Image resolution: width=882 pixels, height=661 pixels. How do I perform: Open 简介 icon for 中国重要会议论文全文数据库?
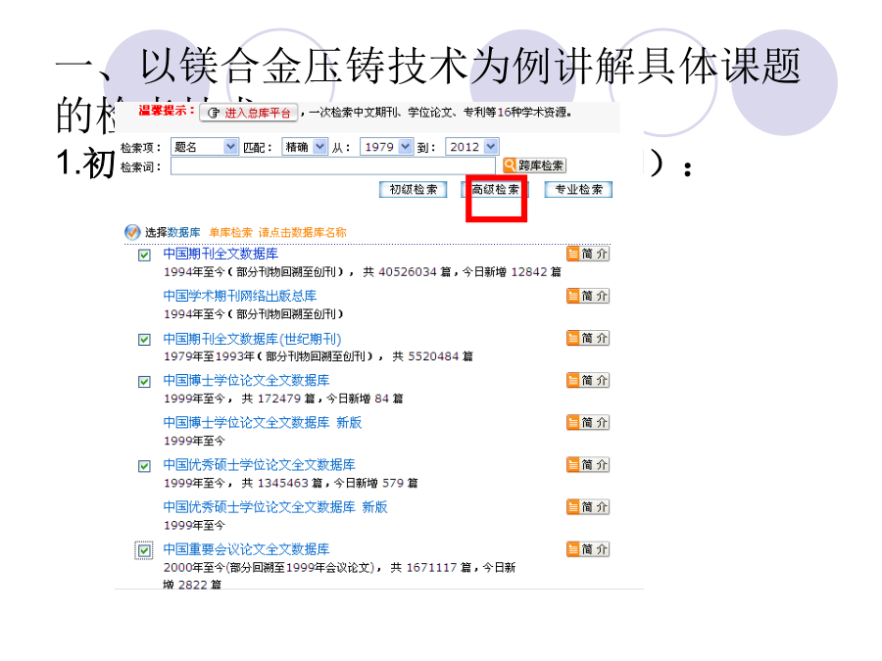tap(588, 549)
